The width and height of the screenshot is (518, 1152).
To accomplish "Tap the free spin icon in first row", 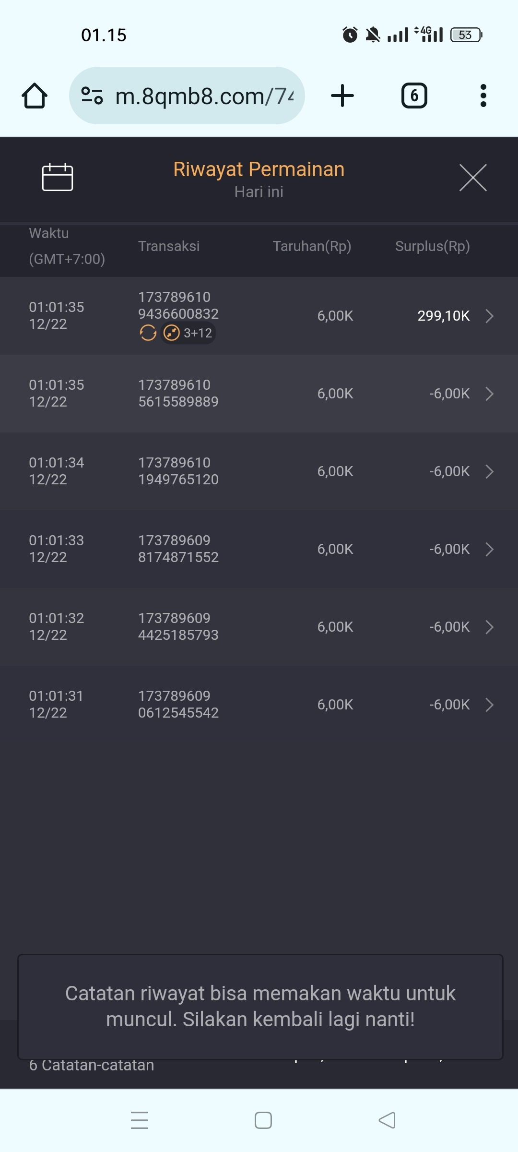I will click(x=148, y=333).
